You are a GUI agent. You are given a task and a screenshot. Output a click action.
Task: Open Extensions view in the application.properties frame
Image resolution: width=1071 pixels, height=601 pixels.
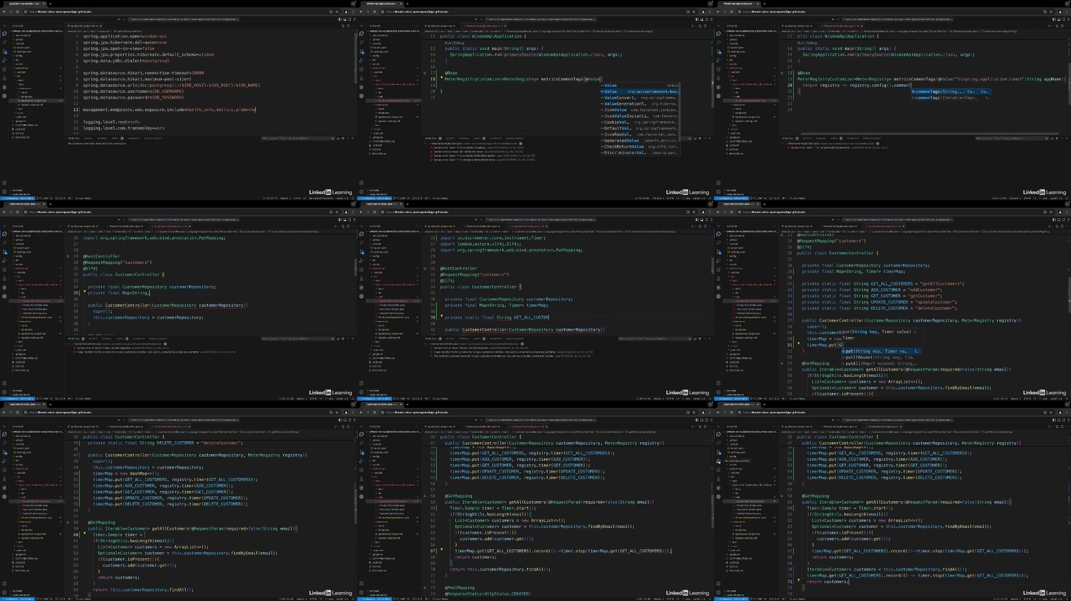tap(5, 69)
